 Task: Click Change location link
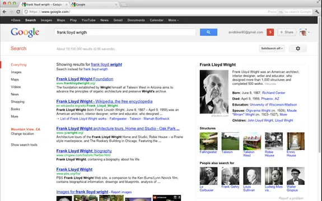pos(22,133)
